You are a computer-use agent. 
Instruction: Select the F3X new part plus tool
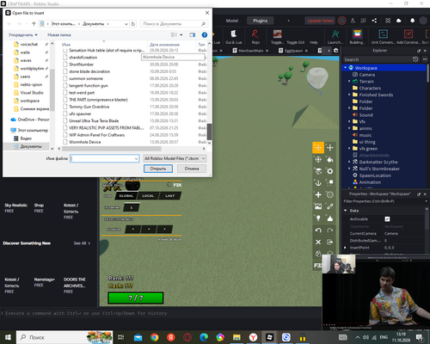click(318, 194)
